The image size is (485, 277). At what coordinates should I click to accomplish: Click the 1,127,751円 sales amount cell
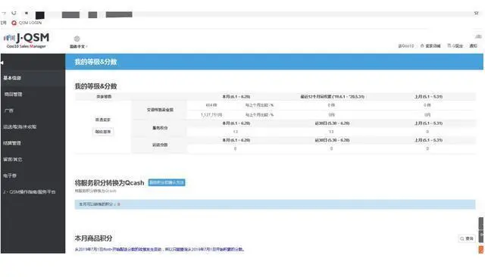[x=211, y=115]
